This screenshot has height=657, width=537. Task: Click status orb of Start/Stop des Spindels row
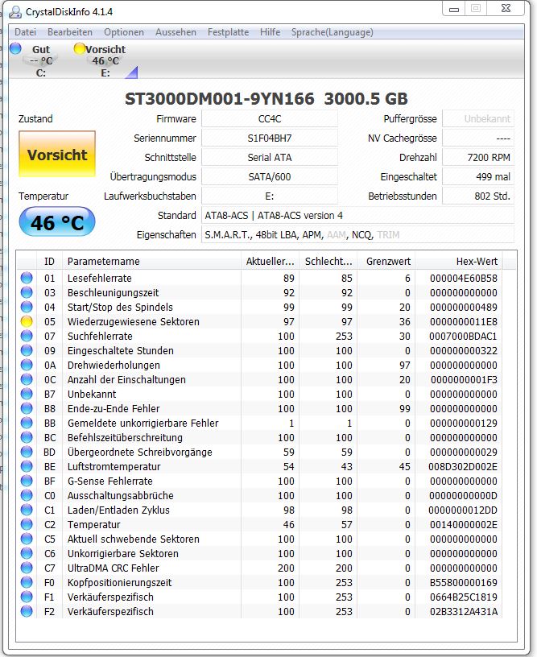[27, 307]
